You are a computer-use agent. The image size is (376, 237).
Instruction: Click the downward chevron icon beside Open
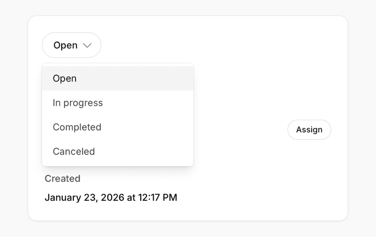click(x=88, y=45)
